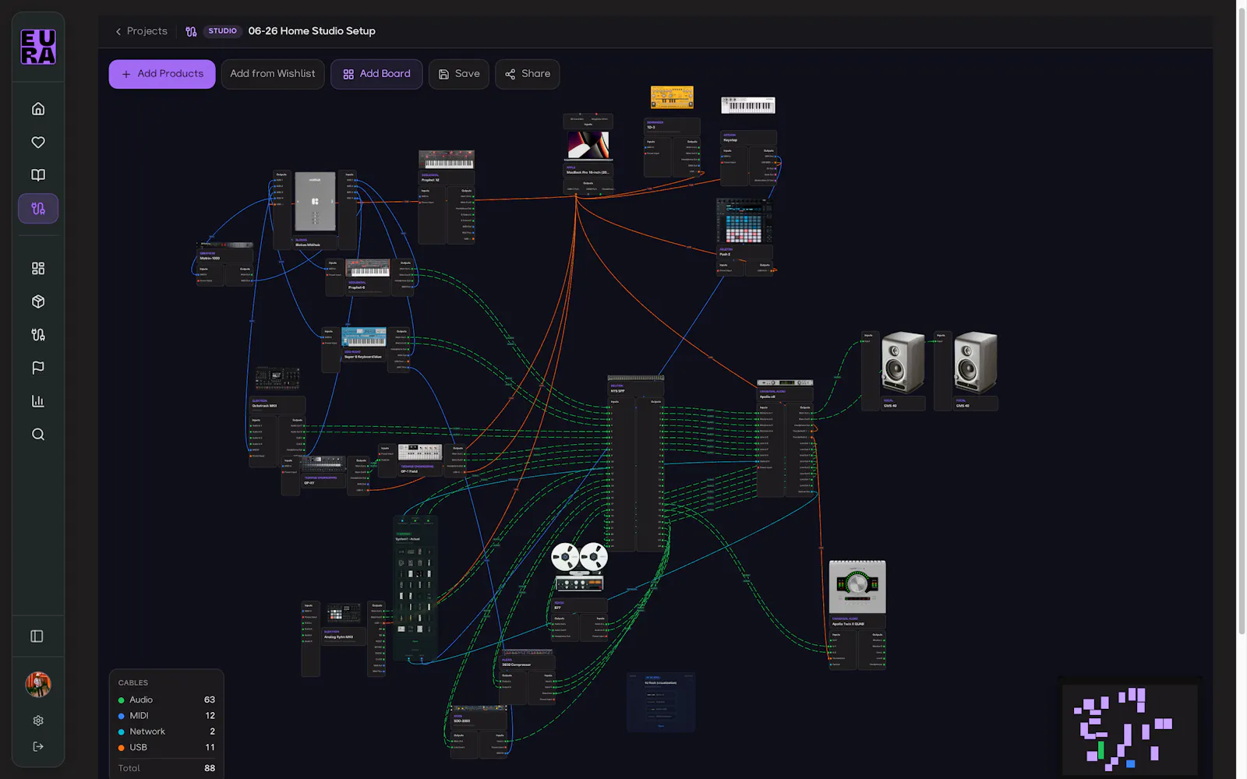The image size is (1247, 779).
Task: Open settings gear in the sidebar
Action: [38, 721]
